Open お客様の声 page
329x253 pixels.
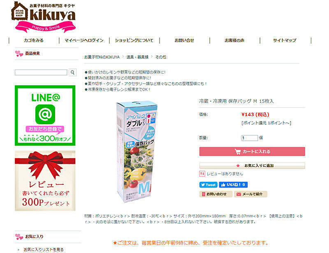point(234,40)
